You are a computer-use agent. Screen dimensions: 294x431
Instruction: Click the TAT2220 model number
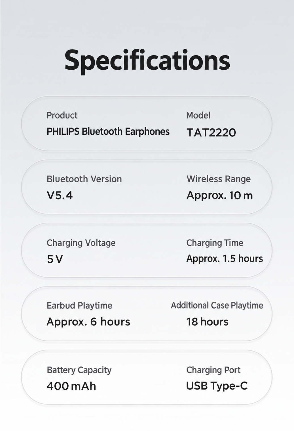(211, 132)
